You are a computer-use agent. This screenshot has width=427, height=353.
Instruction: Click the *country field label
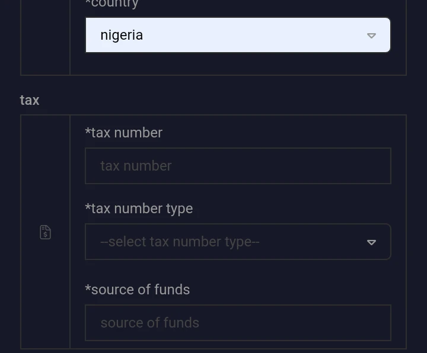111,4
